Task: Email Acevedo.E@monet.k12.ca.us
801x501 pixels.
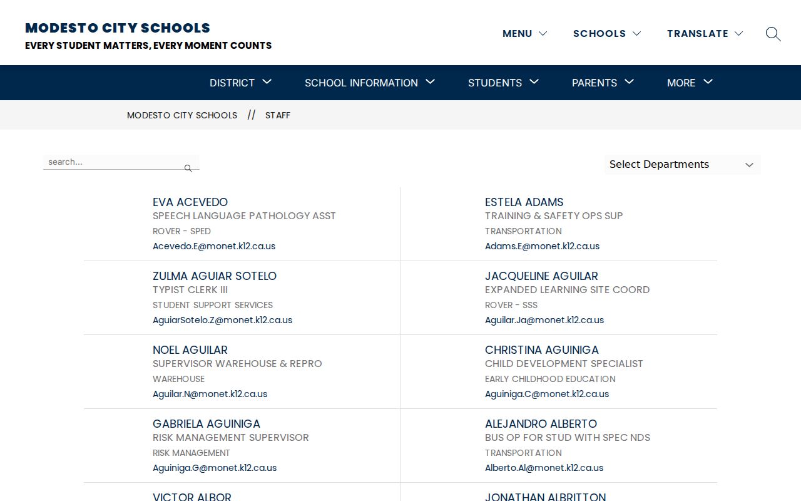Action: pos(214,246)
